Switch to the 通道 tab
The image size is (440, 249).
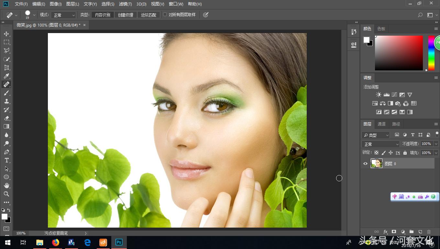point(381,124)
